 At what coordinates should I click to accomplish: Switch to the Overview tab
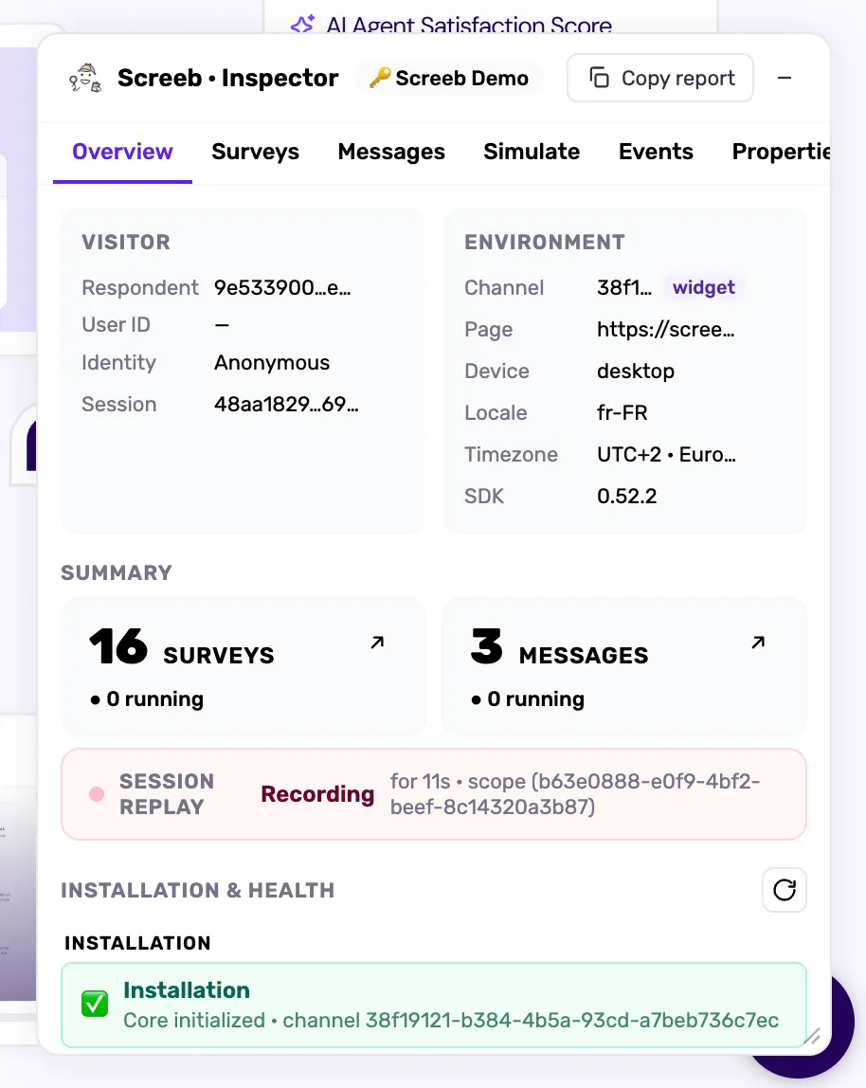pyautogui.click(x=122, y=152)
